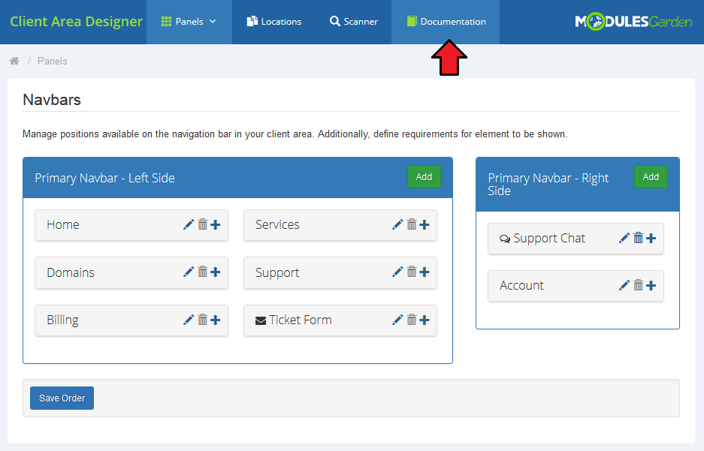This screenshot has height=451, width=704.
Task: Edit the Account navbar item
Action: (624, 285)
